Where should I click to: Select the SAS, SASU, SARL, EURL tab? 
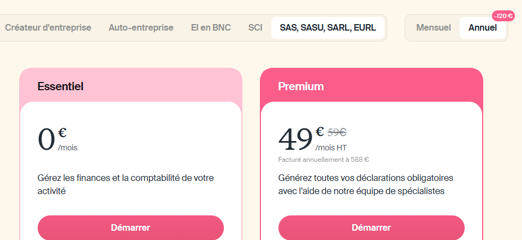[328, 27]
